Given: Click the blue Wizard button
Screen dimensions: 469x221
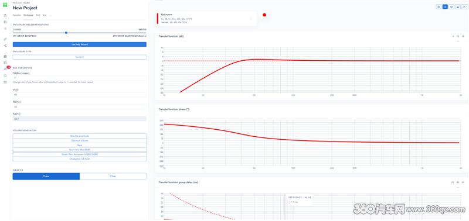Looking at the screenshot, I should 80,44.
